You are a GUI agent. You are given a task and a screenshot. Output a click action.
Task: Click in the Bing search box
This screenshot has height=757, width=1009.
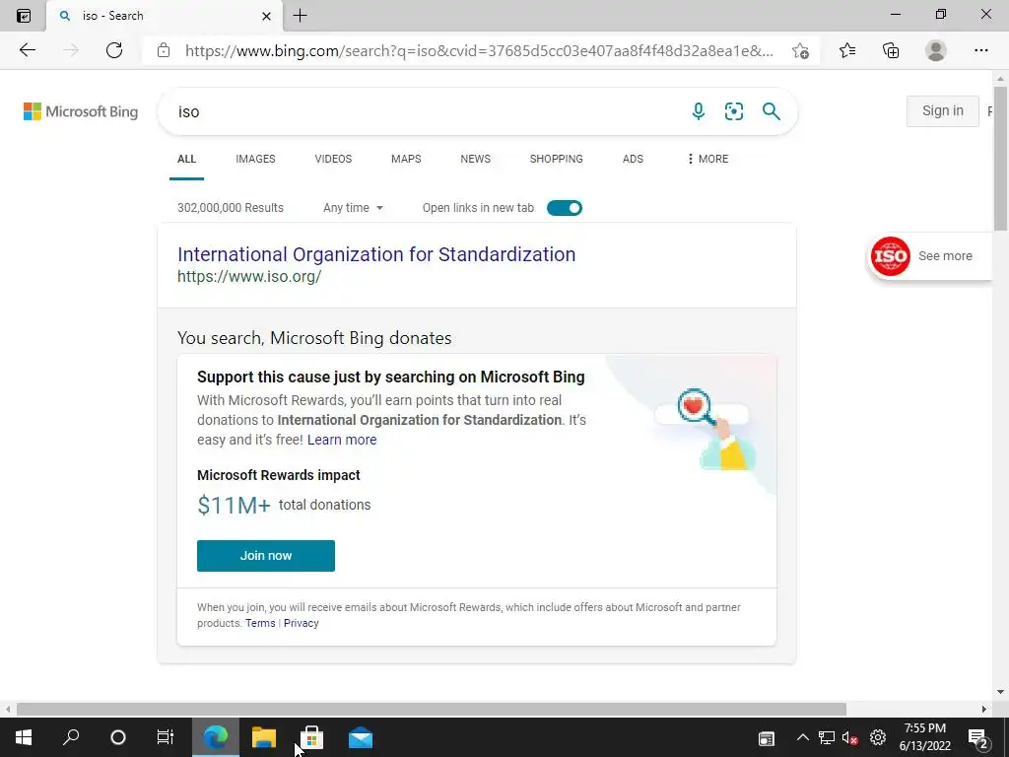click(425, 111)
